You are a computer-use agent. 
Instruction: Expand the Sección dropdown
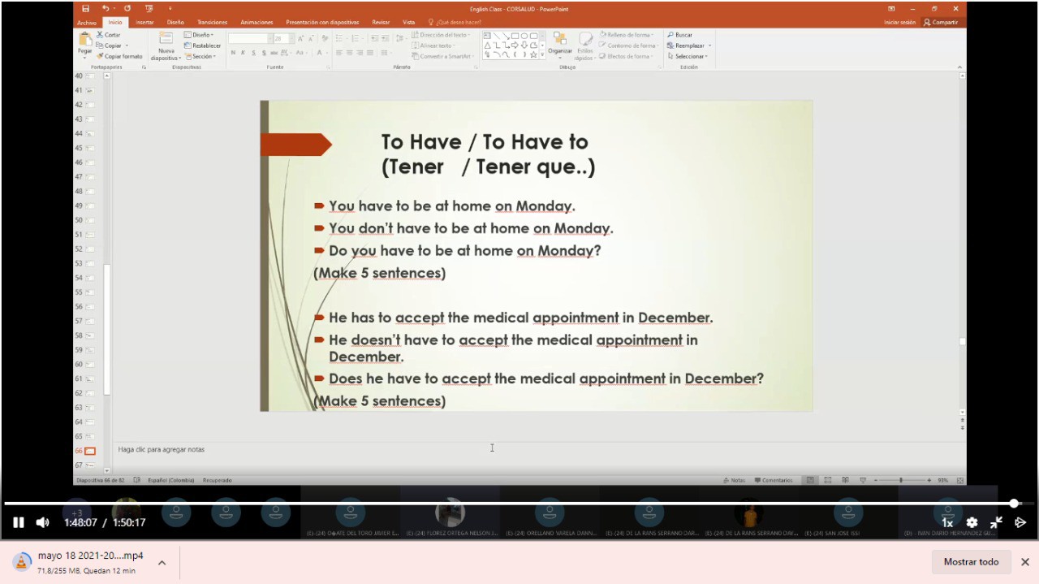tap(201, 56)
